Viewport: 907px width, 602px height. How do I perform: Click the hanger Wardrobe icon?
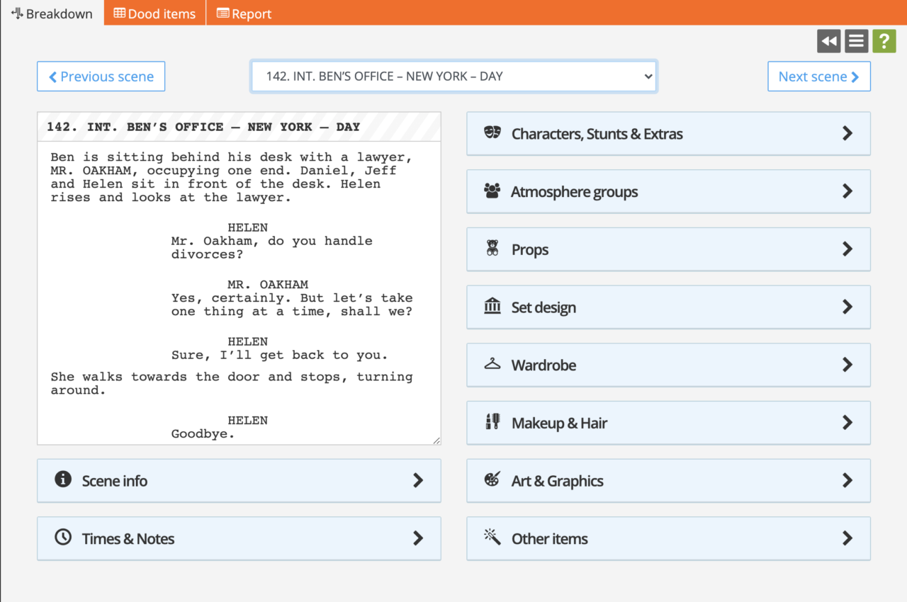[x=492, y=365]
